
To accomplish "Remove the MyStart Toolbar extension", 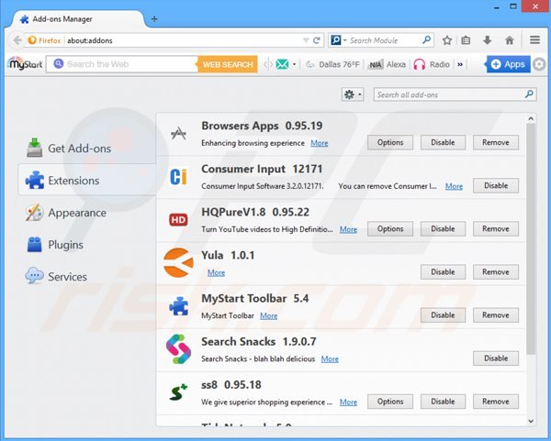I will point(496,315).
